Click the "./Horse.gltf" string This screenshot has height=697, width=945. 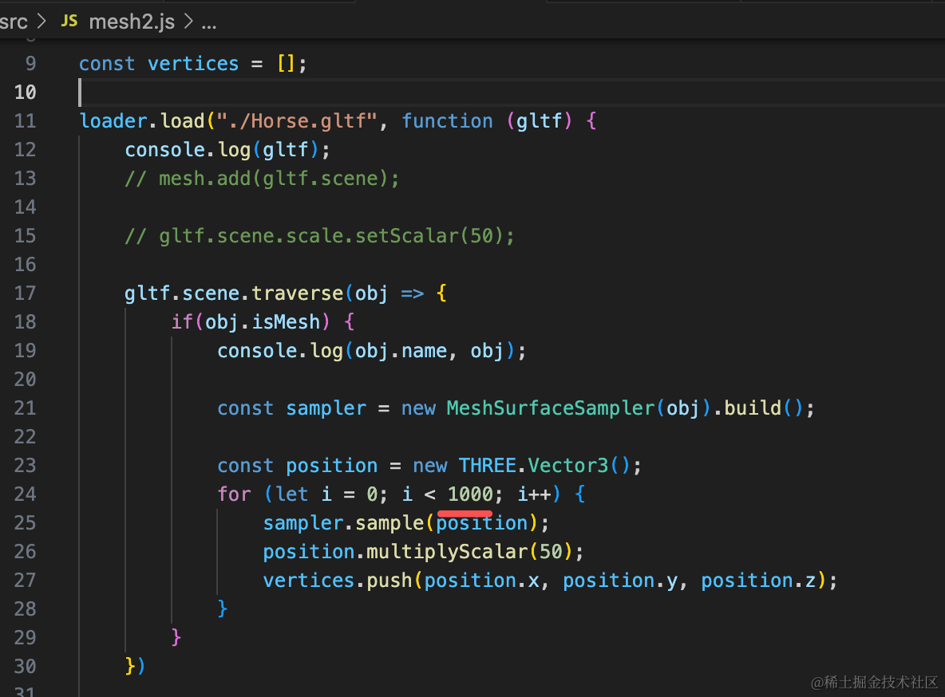click(297, 121)
